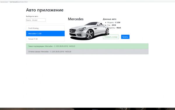Click the Модель - C-230 detail line
The height and width of the screenshot is (110, 175).
pos(114,22)
